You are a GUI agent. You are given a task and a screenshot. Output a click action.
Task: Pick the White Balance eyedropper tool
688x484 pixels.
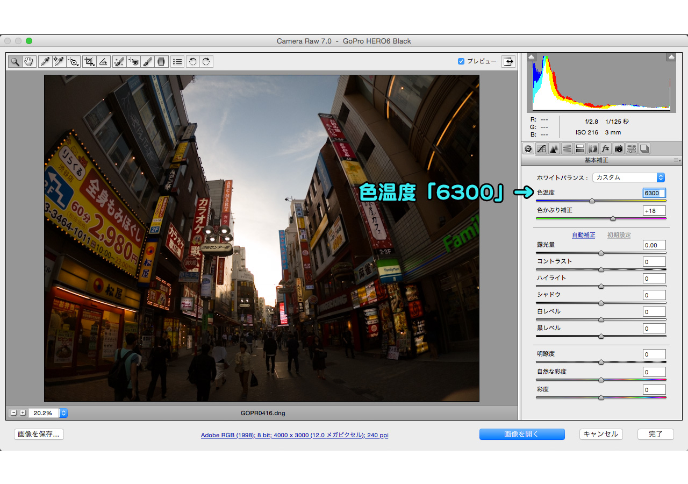tap(45, 61)
